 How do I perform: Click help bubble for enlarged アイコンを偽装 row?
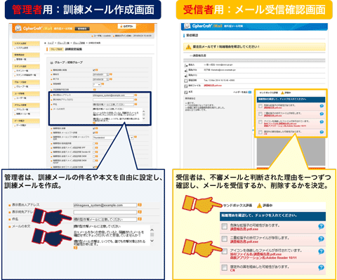(x=321, y=251)
